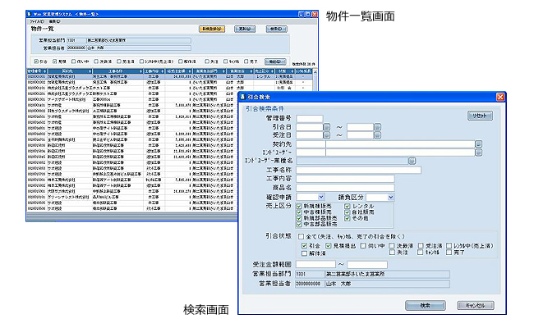This screenshot has width=534, height=328.
Task: Expand the 請負区分 dropdown
Action: pyautogui.click(x=390, y=197)
